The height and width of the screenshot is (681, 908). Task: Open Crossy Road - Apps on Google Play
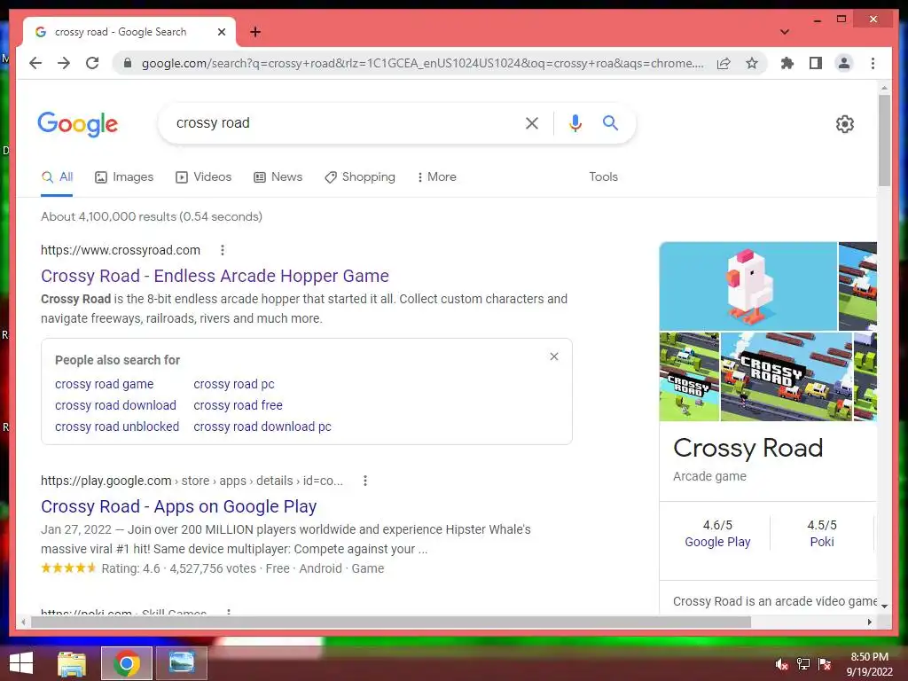pyautogui.click(x=179, y=506)
